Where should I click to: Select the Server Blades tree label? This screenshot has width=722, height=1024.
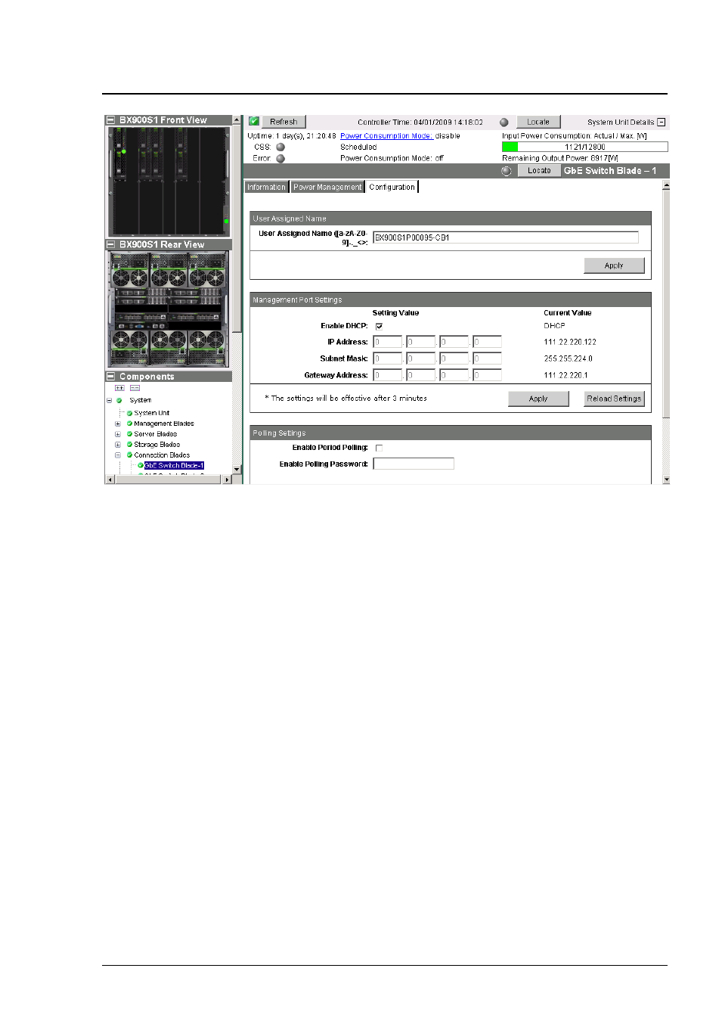tap(156, 434)
